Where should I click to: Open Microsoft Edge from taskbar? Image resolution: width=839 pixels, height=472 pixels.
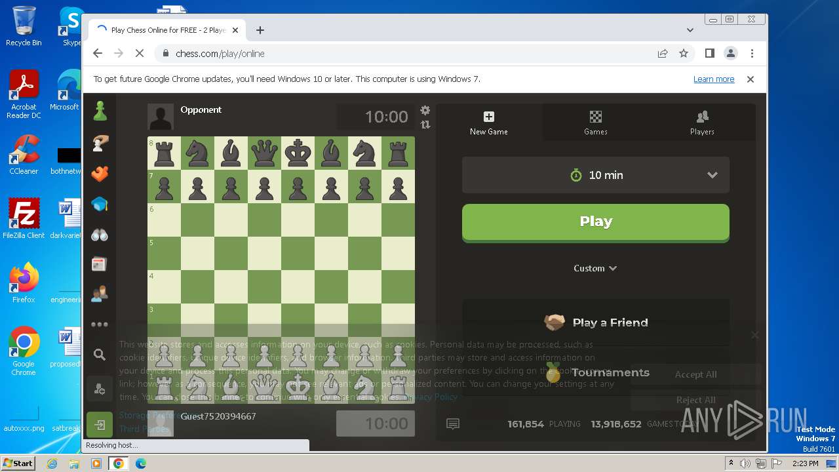140,463
